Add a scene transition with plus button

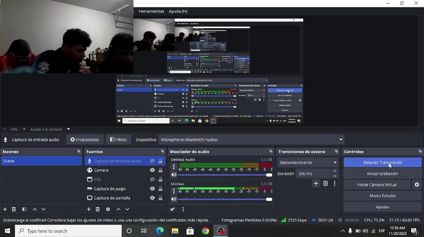coord(316,183)
